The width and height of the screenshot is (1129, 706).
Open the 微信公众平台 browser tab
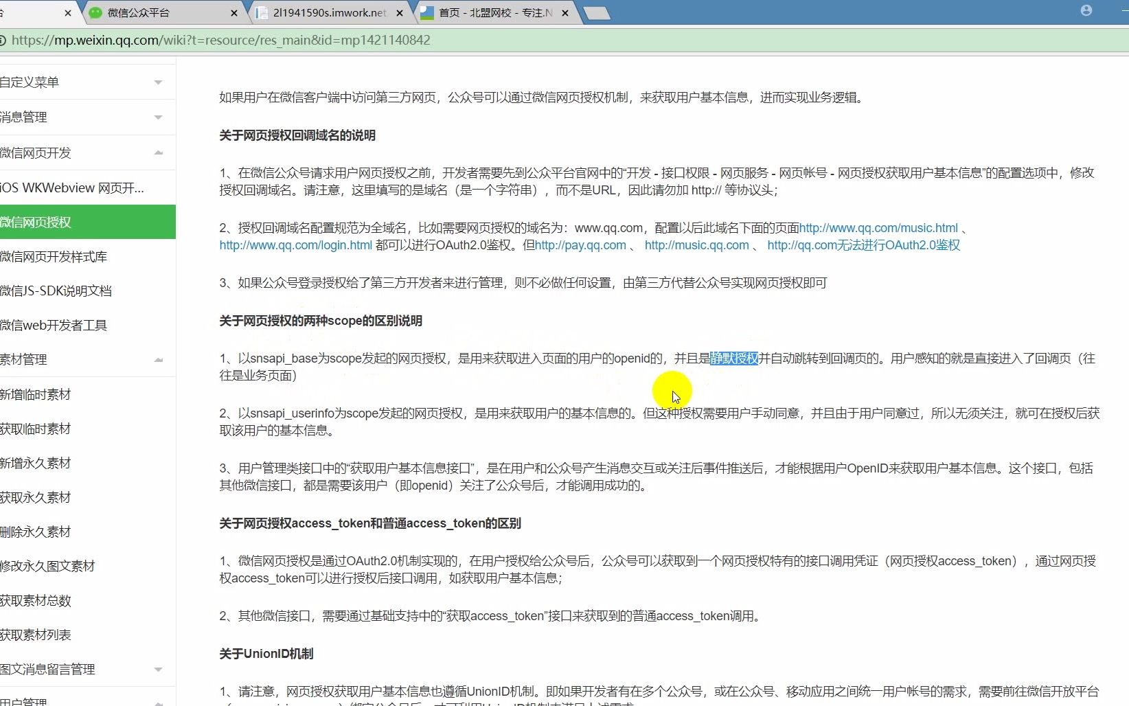point(163,12)
